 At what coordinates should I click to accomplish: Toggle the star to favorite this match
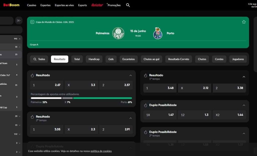click(x=244, y=22)
